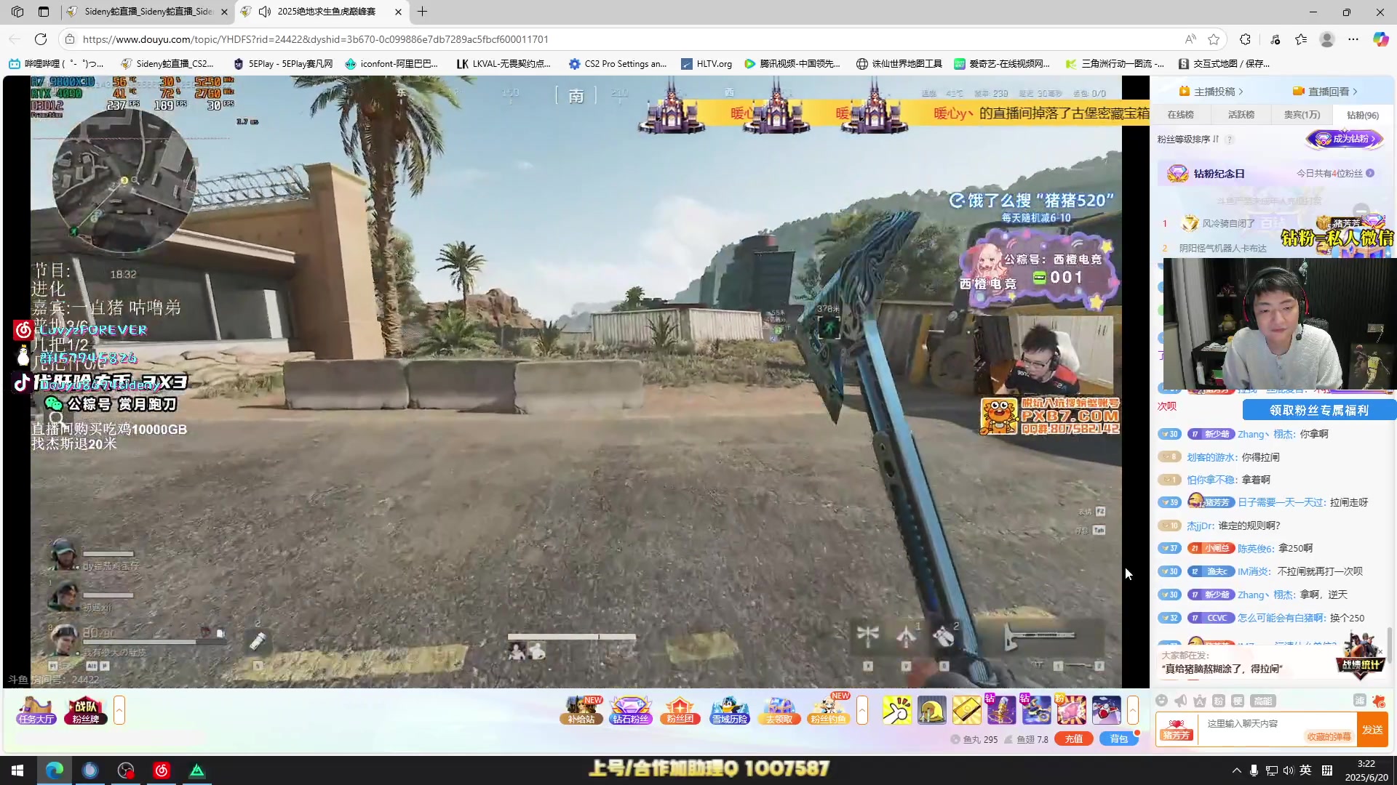Click username 陈英俊6 in chat

(x=1256, y=549)
